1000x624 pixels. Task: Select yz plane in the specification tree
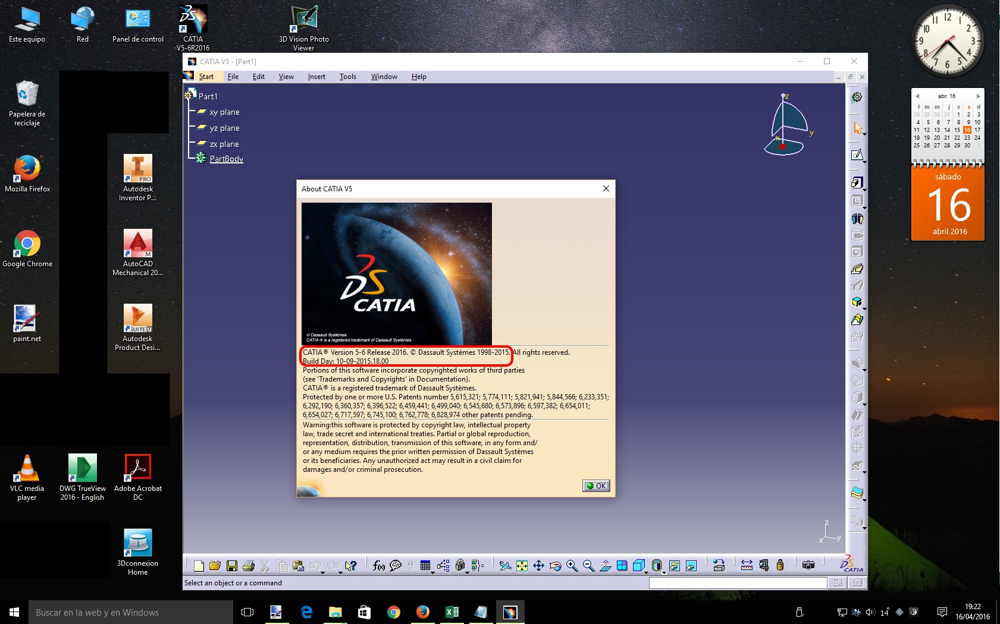point(224,128)
